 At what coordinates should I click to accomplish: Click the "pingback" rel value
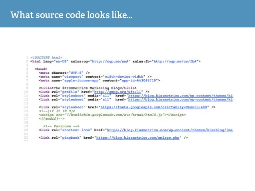pos(71,138)
